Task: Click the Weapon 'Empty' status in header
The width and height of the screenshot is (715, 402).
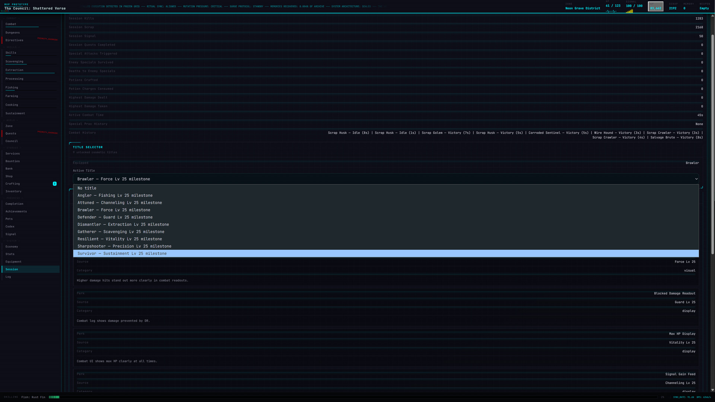Action: [704, 8]
